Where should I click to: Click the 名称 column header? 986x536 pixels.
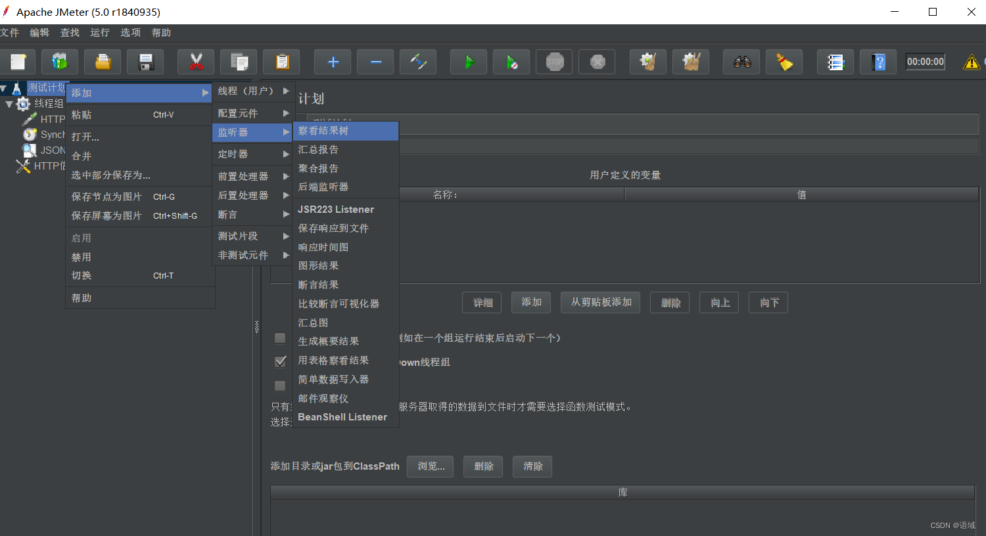(447, 194)
